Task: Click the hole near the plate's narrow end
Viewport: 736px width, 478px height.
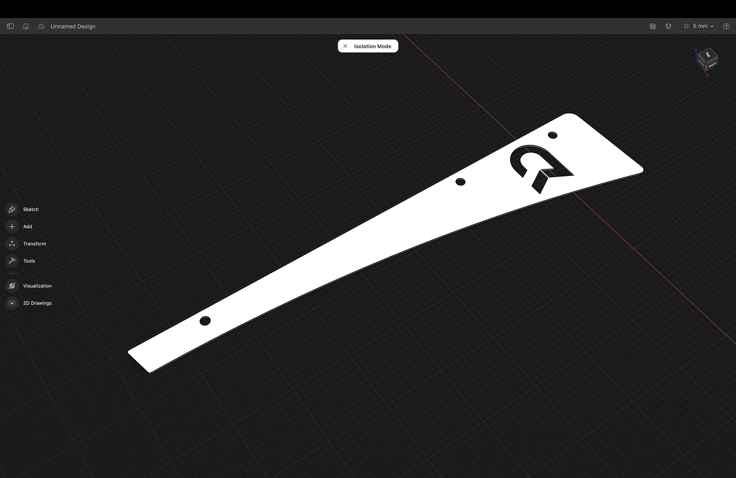Action: [205, 321]
